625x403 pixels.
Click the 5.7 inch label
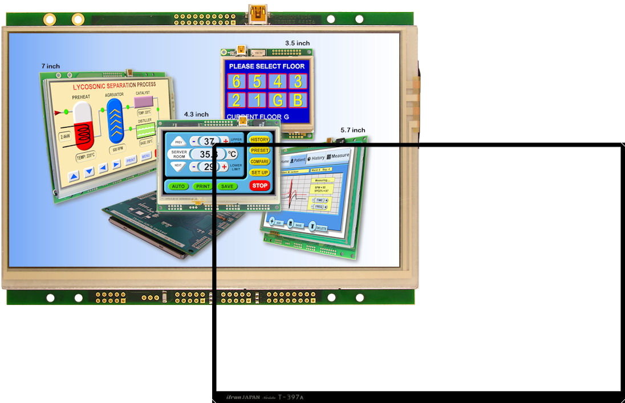pyautogui.click(x=353, y=130)
